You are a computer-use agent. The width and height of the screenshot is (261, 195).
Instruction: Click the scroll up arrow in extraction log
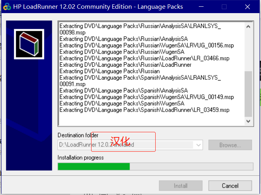pos(248,27)
